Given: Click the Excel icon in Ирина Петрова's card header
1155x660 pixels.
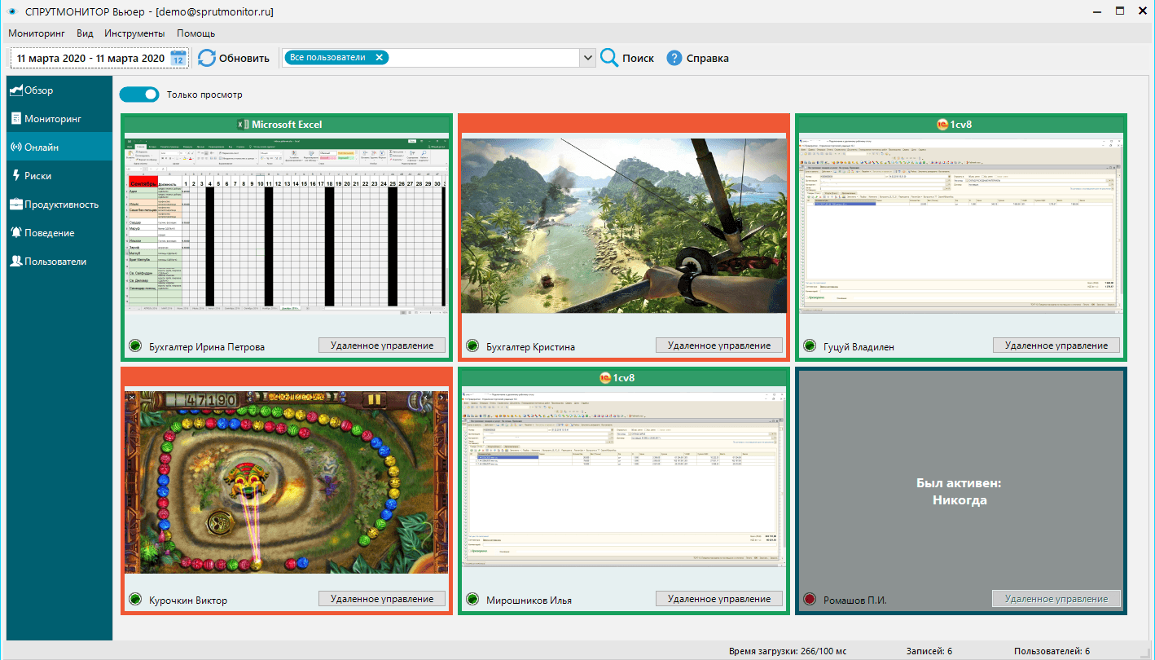Looking at the screenshot, I should click(x=242, y=125).
